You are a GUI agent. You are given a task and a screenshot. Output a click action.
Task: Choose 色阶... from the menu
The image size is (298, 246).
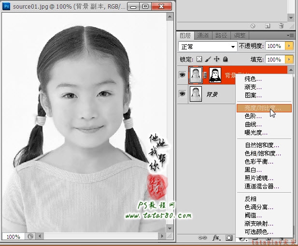click(x=264, y=116)
